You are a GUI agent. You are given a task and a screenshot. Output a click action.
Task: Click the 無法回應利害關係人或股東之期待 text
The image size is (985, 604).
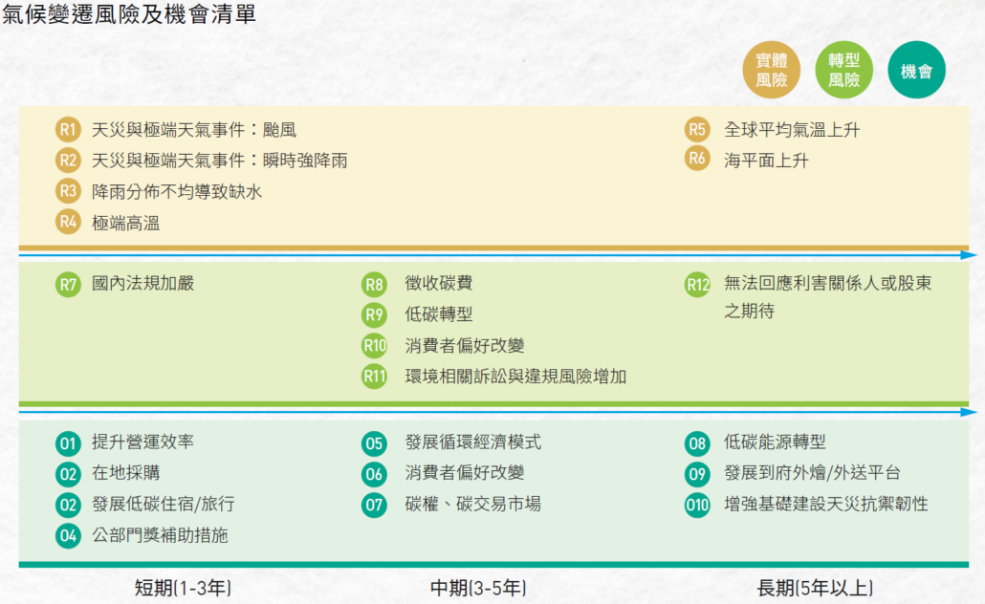827,297
